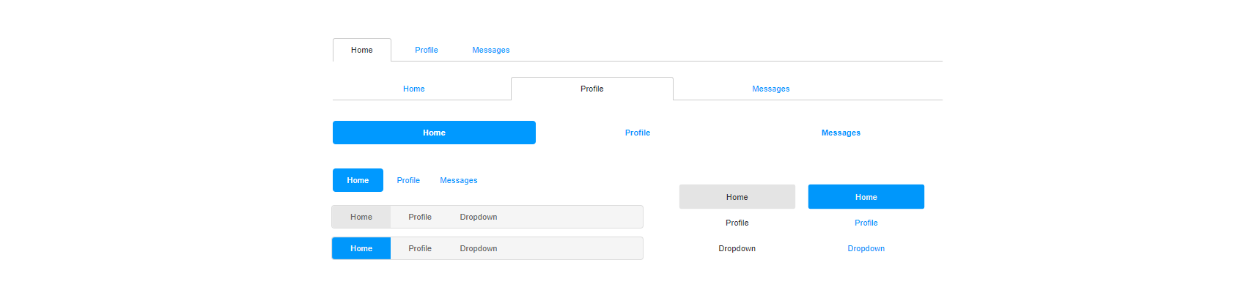This screenshot has width=1257, height=301.
Task: Click the wide blue Home pill
Action: (434, 133)
